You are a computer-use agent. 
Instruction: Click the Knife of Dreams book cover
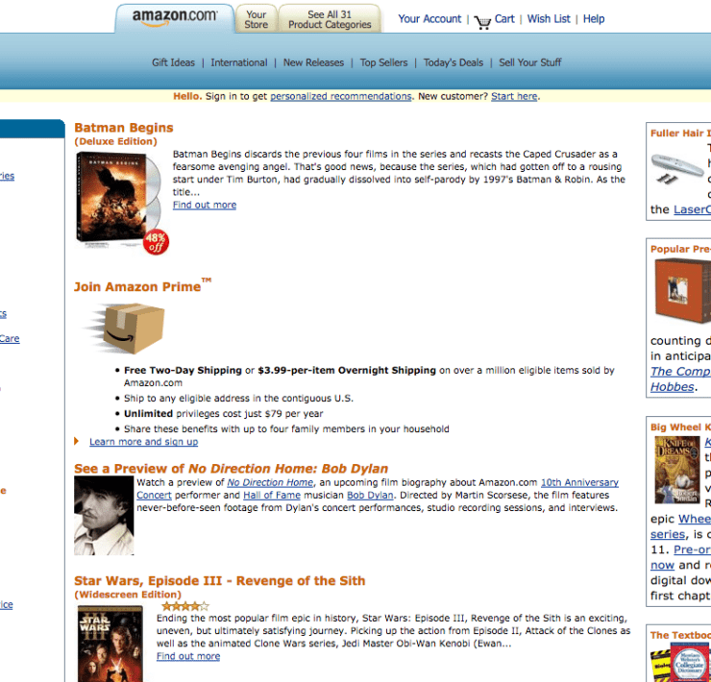677,470
